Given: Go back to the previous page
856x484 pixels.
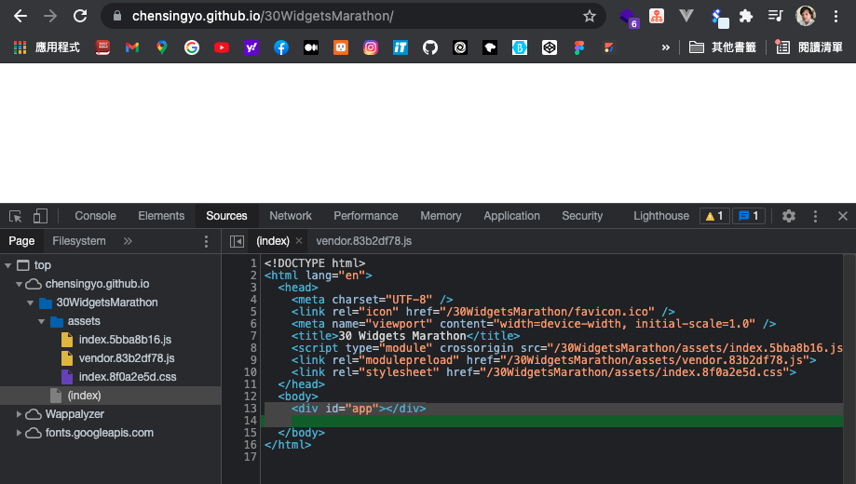Looking at the screenshot, I should [20, 16].
